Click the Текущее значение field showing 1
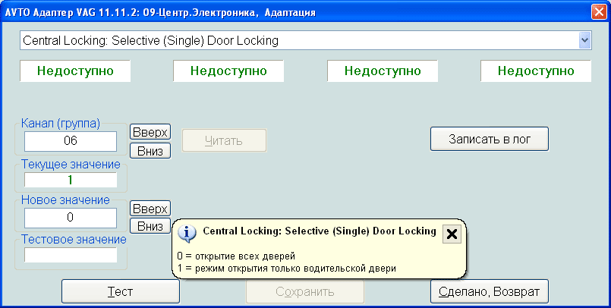This screenshot has width=611, height=308. click(x=70, y=180)
